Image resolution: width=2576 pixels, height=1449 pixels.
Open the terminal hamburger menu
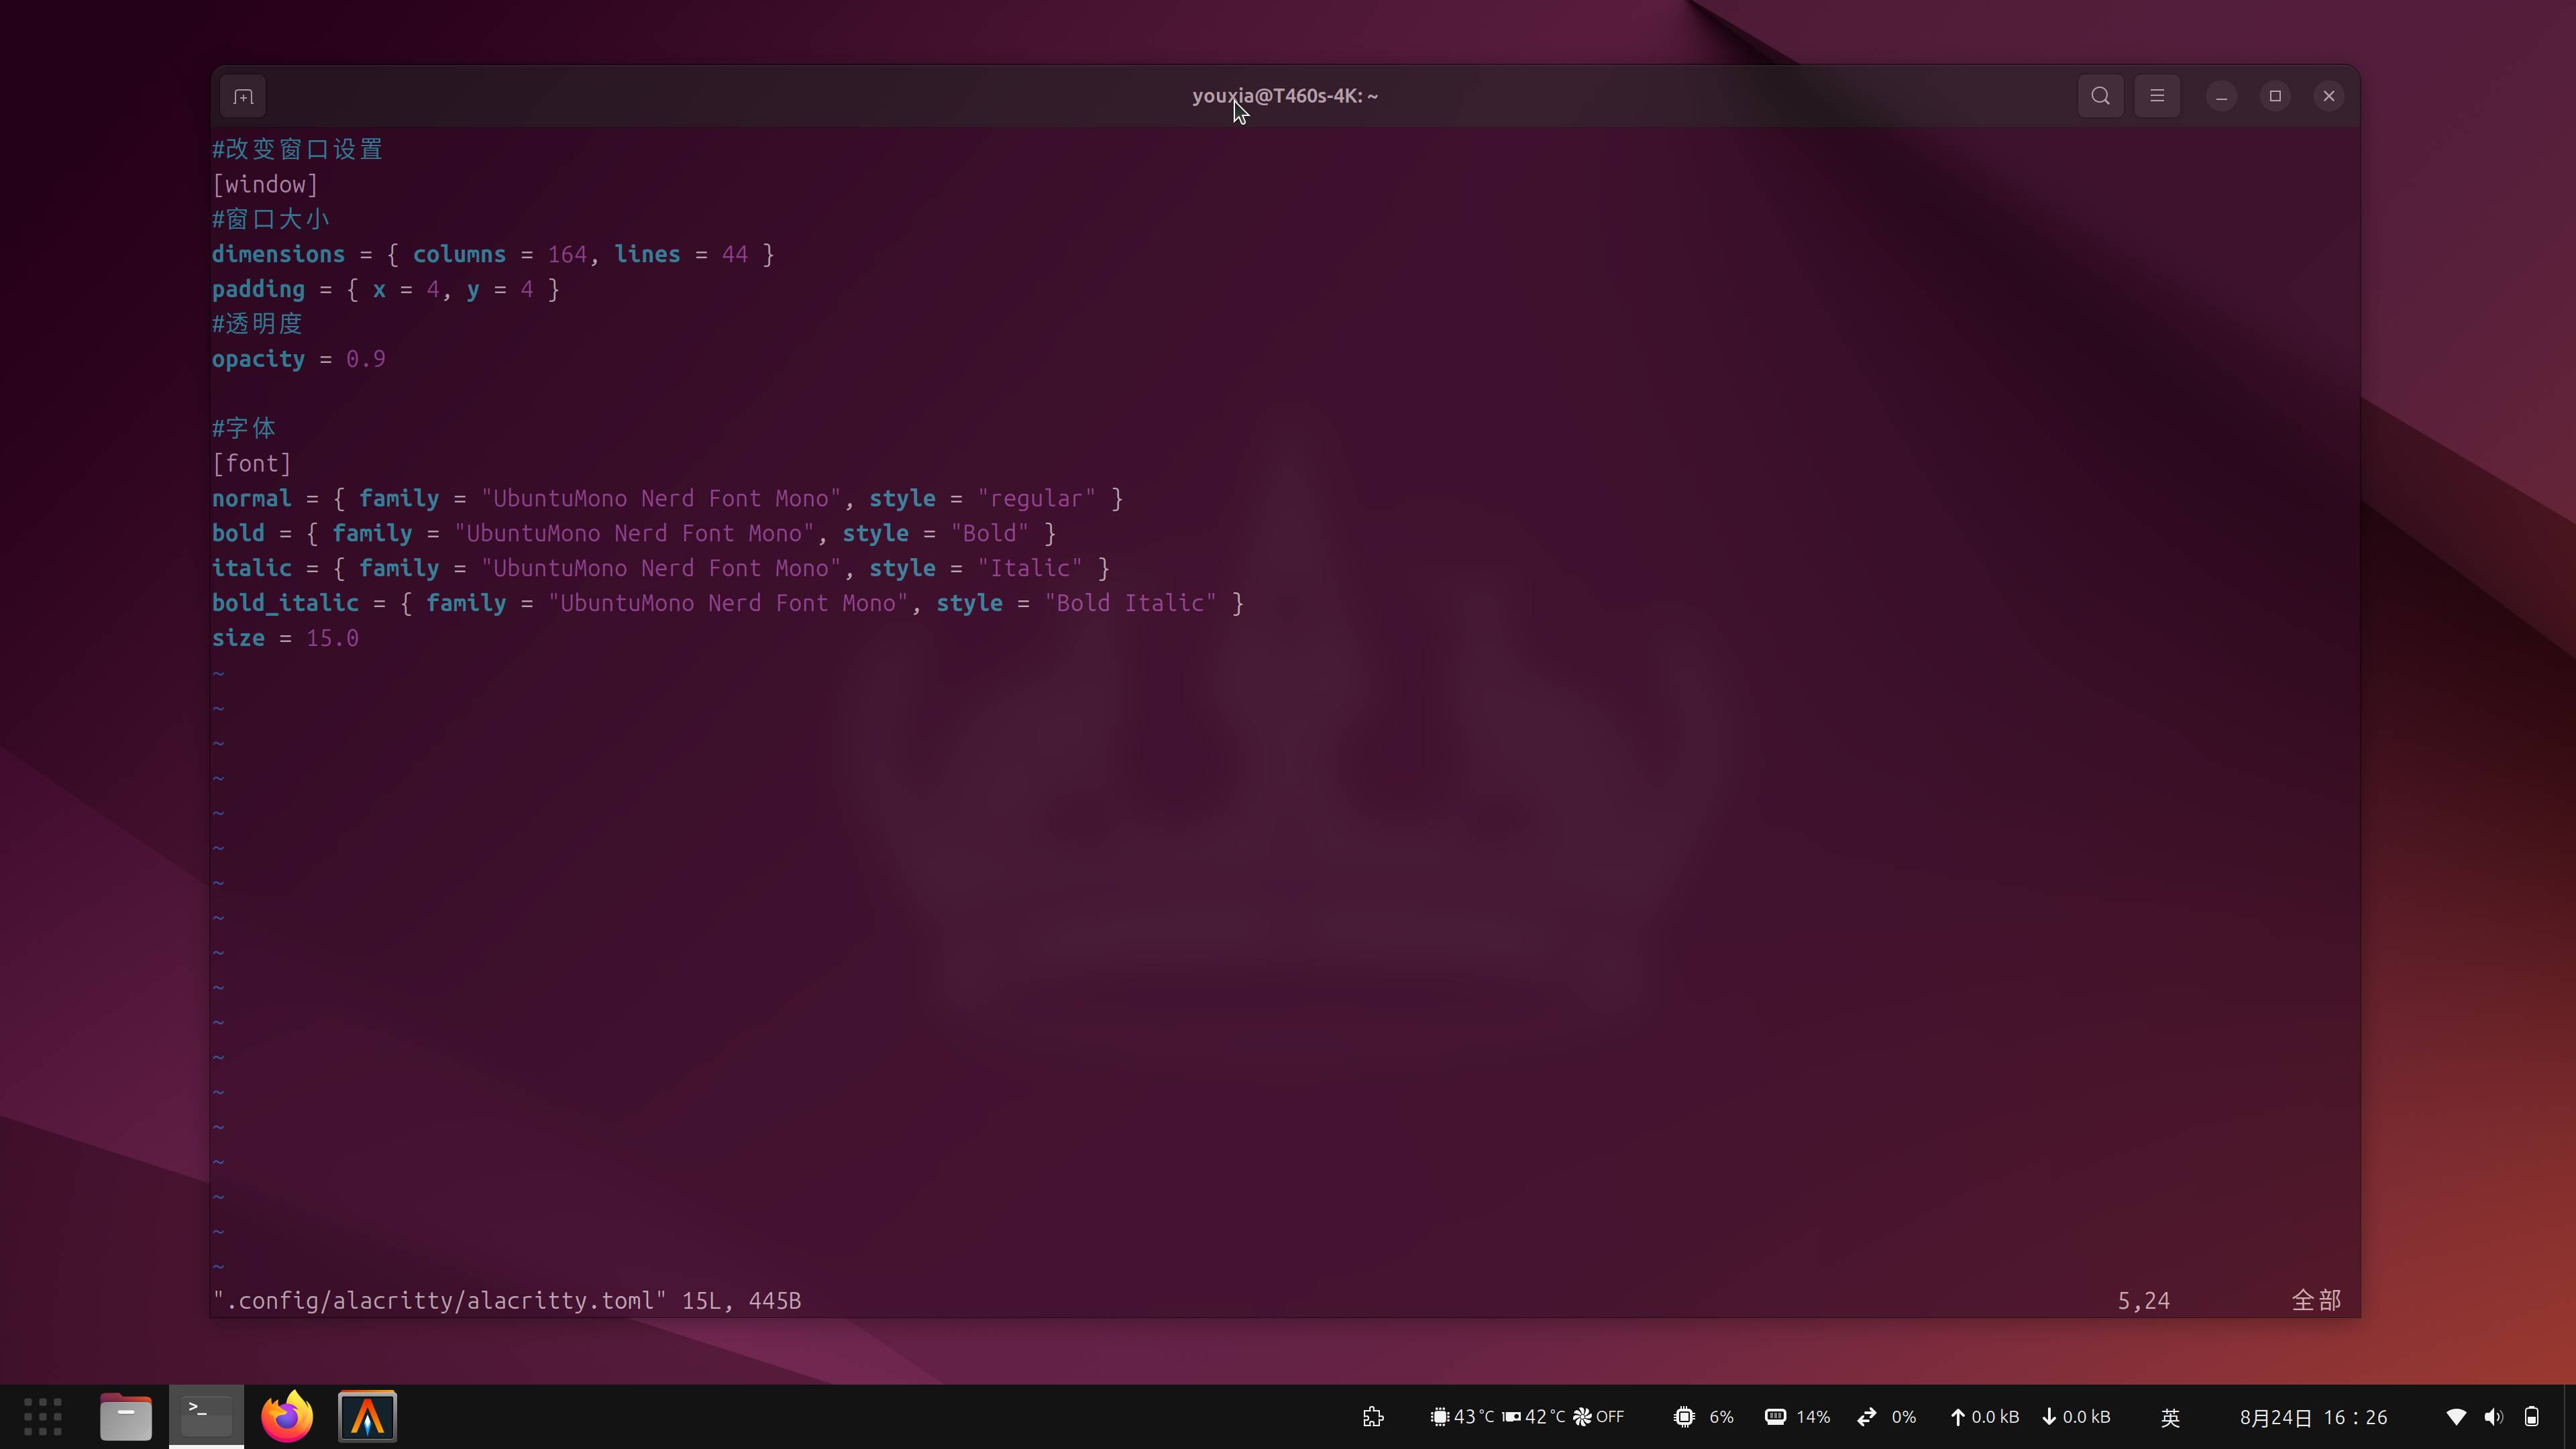point(2157,96)
